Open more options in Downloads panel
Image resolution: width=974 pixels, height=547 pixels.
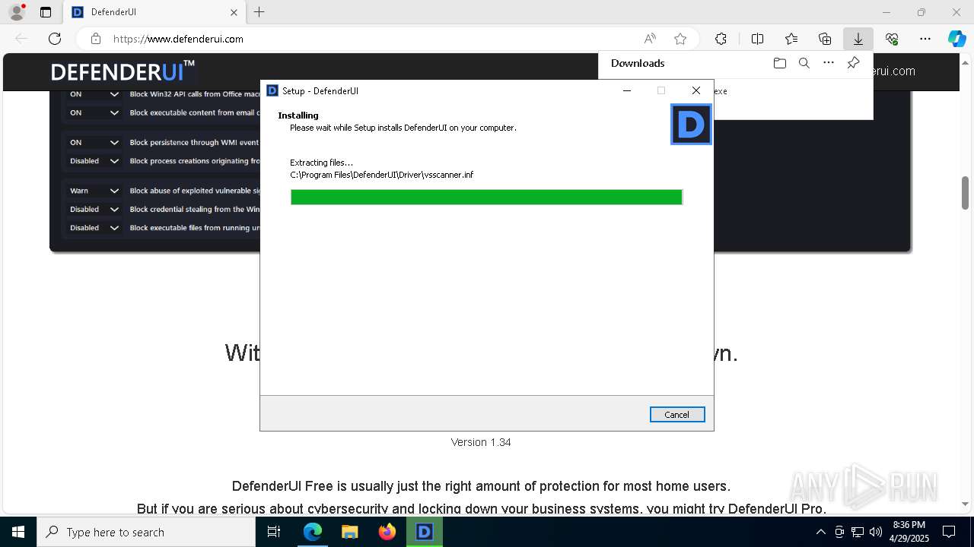point(829,63)
